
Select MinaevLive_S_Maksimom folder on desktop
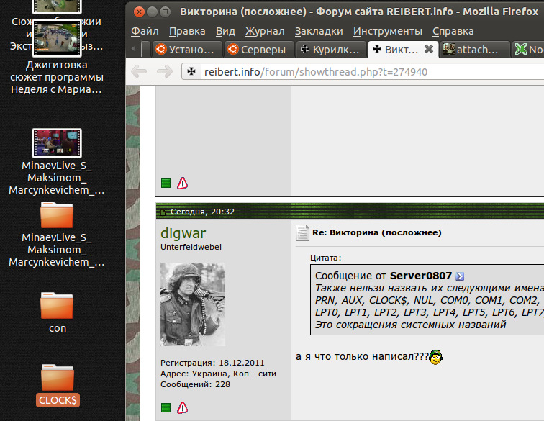57,235
